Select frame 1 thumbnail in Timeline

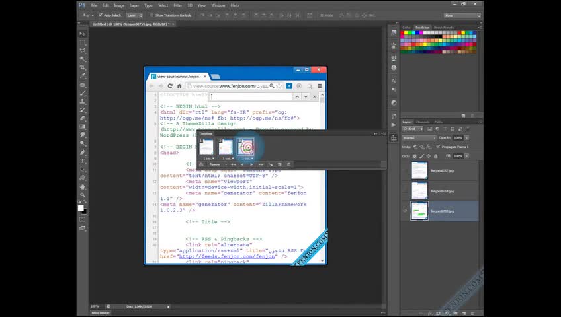pyautogui.click(x=206, y=147)
